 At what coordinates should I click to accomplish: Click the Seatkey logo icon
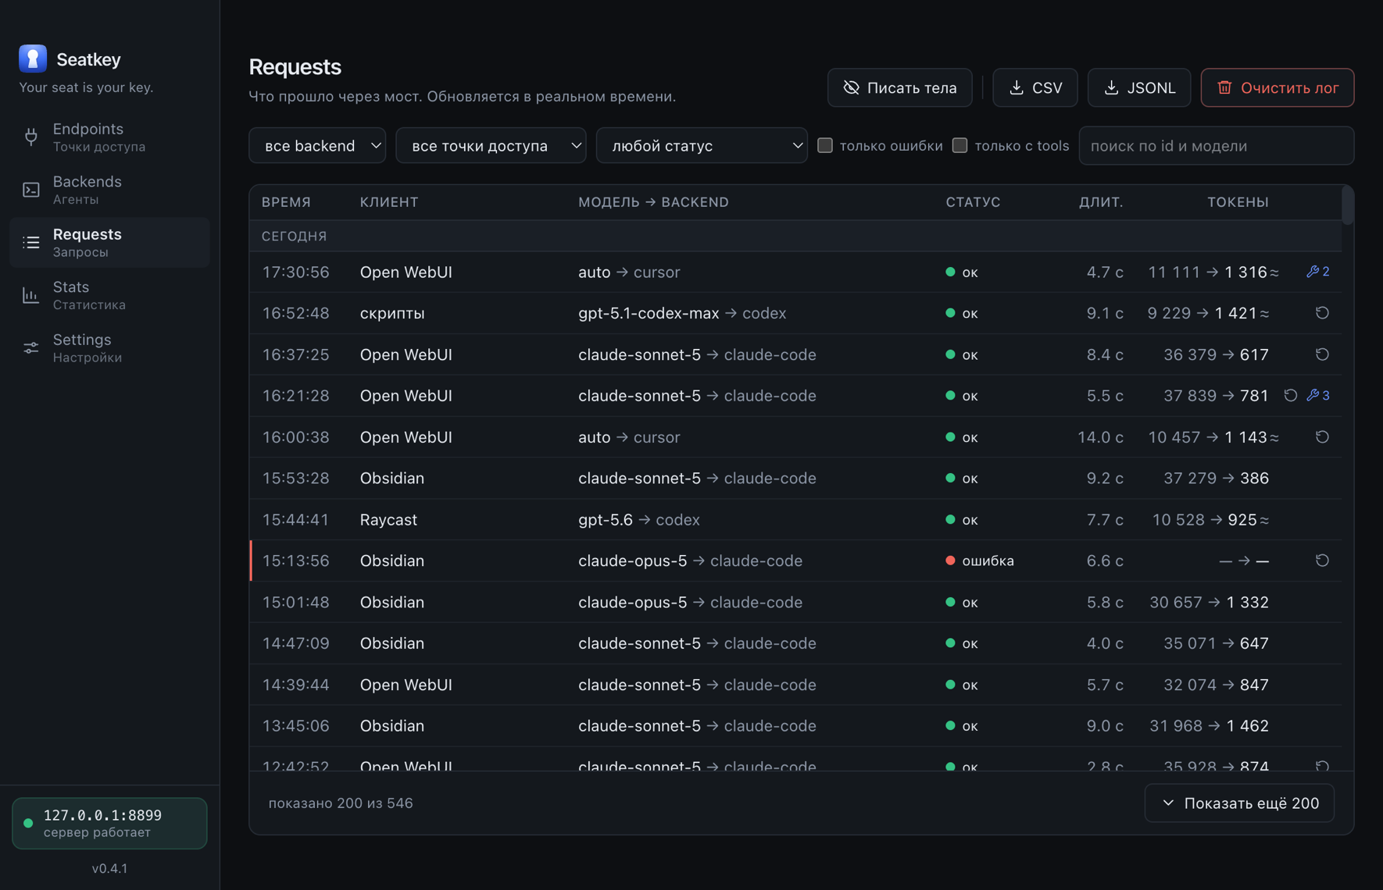pos(33,59)
